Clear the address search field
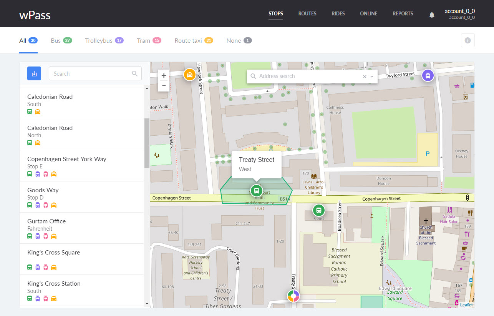 pos(365,77)
